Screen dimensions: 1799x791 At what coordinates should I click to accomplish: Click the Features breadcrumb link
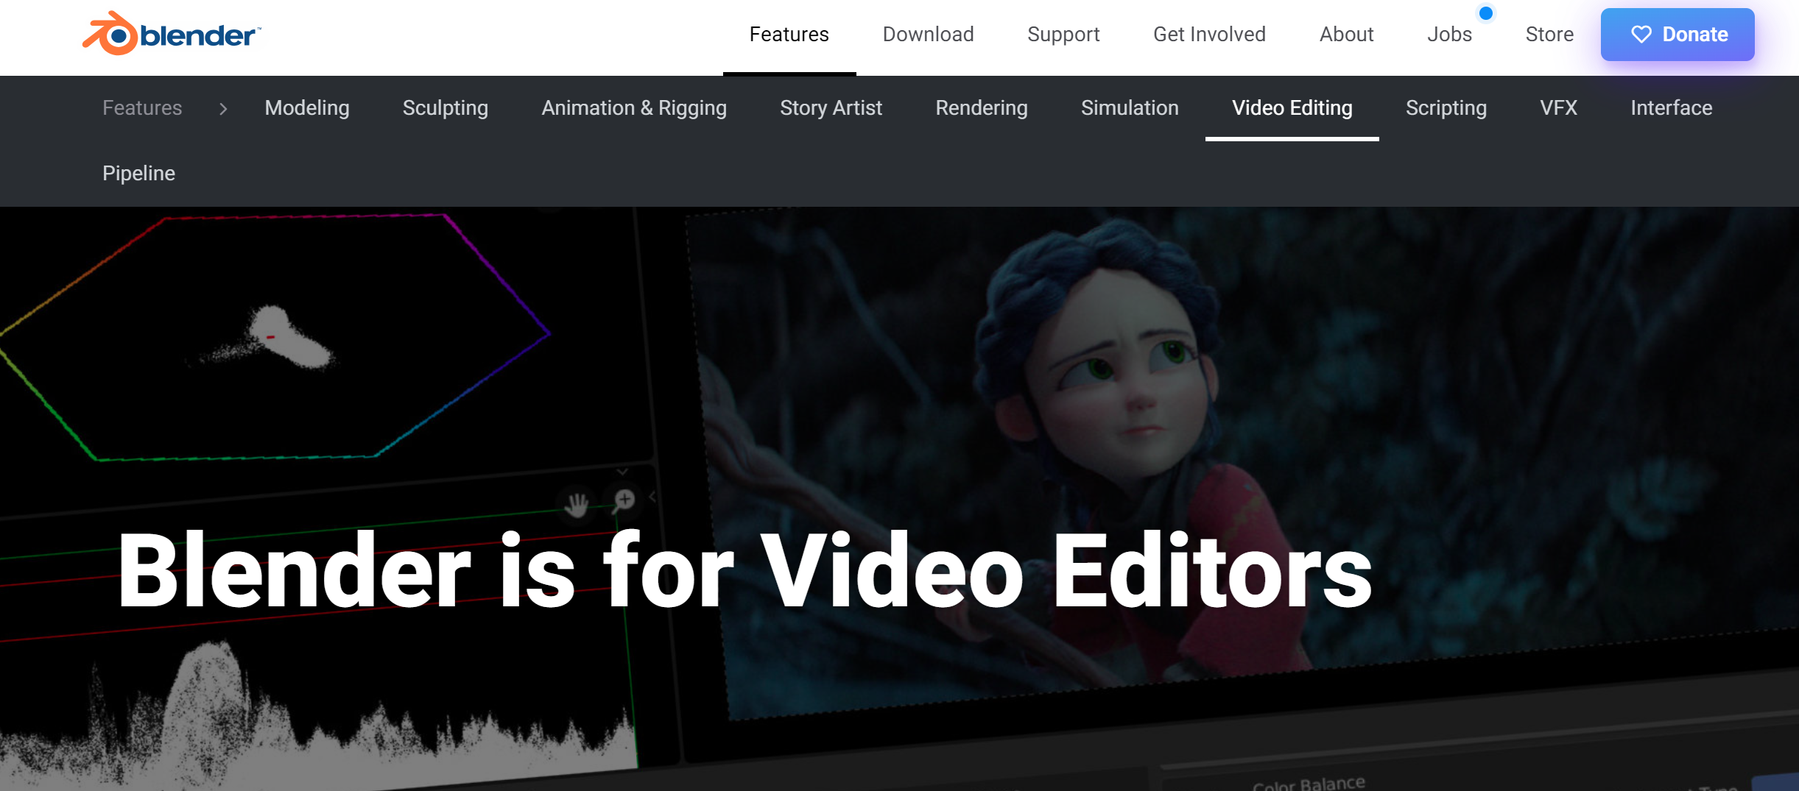tap(142, 108)
